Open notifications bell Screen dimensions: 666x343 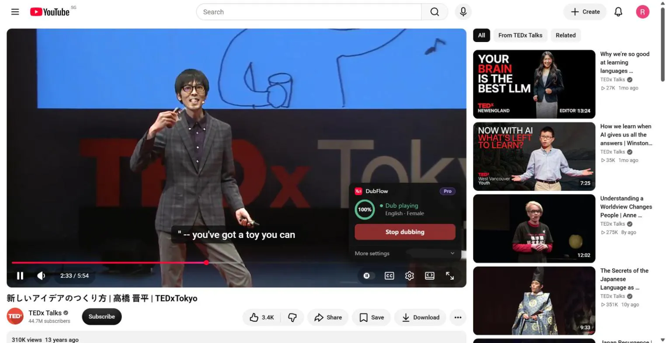click(x=618, y=12)
